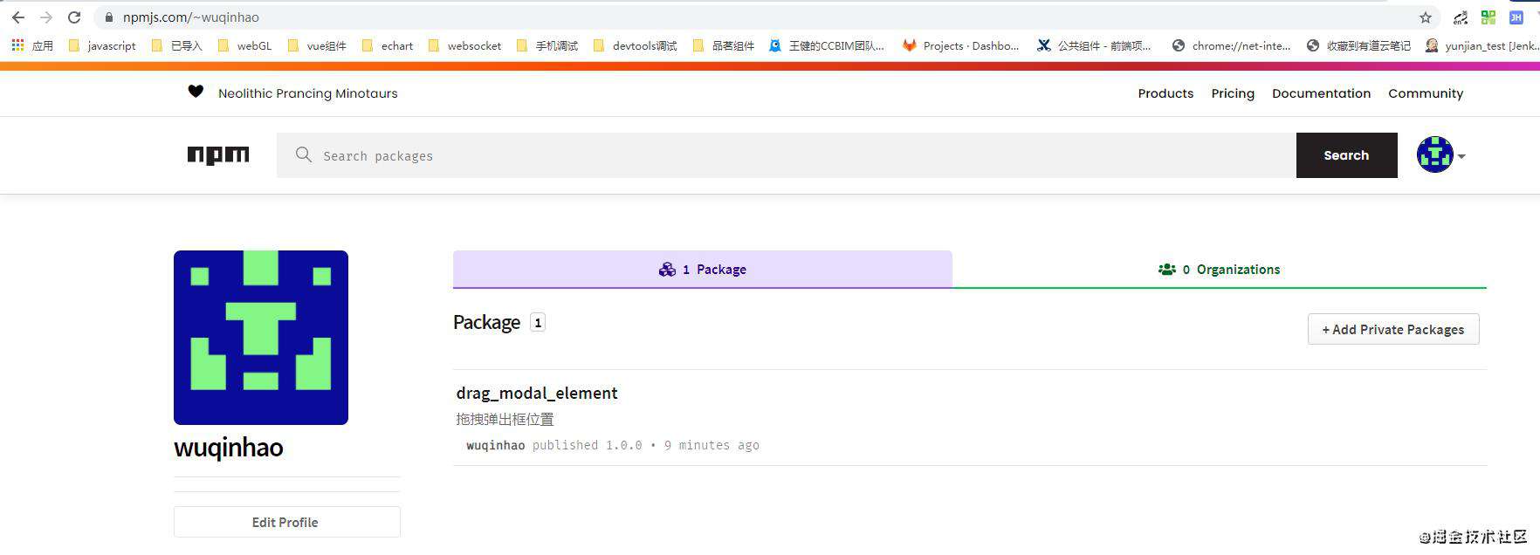Viewport: 1540px width, 555px height.
Task: Open the Projects Dashboard GitLab bookmark
Action: click(x=960, y=45)
